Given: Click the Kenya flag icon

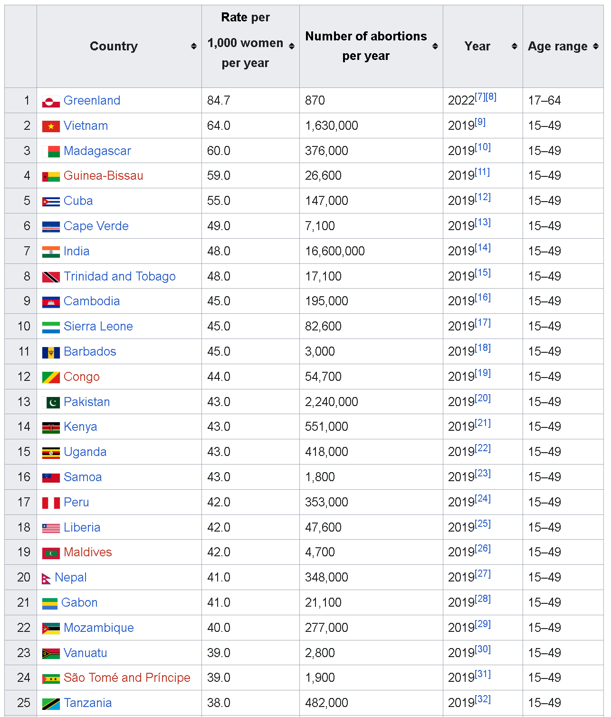Looking at the screenshot, I should 51,427.
